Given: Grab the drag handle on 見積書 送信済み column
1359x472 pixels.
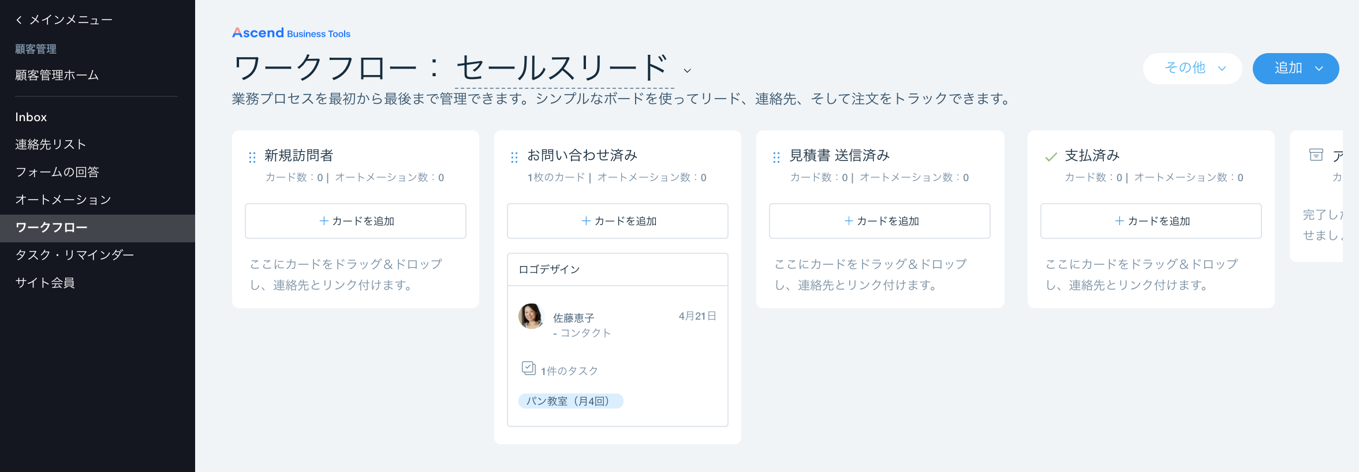Looking at the screenshot, I should click(x=776, y=156).
